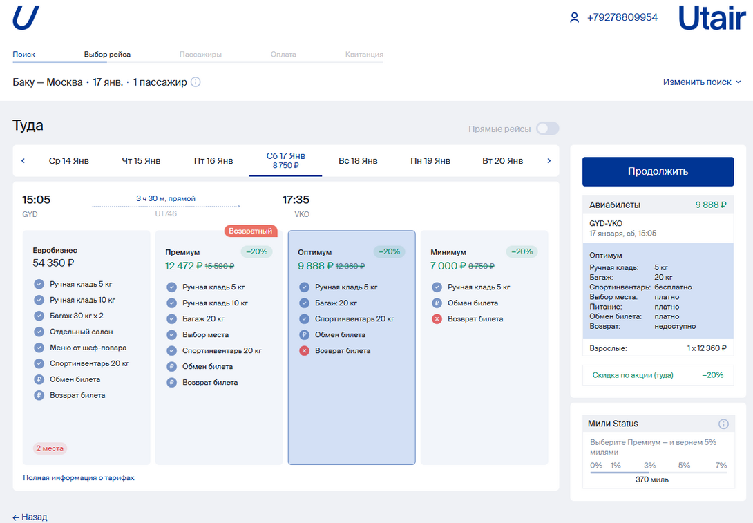The image size is (753, 523).
Task: Expand Авиабилеты price summary header
Action: click(658, 205)
